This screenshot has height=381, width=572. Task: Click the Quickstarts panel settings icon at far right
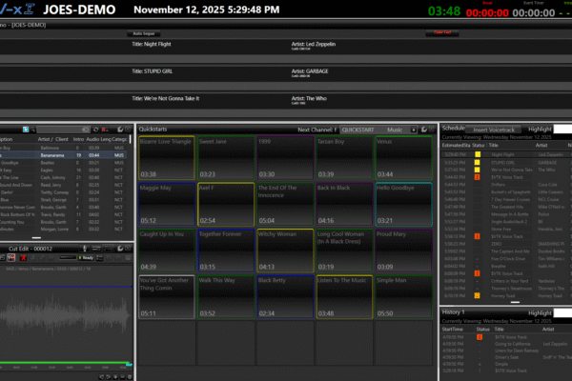(433, 128)
